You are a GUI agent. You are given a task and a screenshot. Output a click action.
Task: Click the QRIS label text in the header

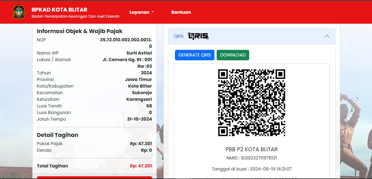click(179, 36)
